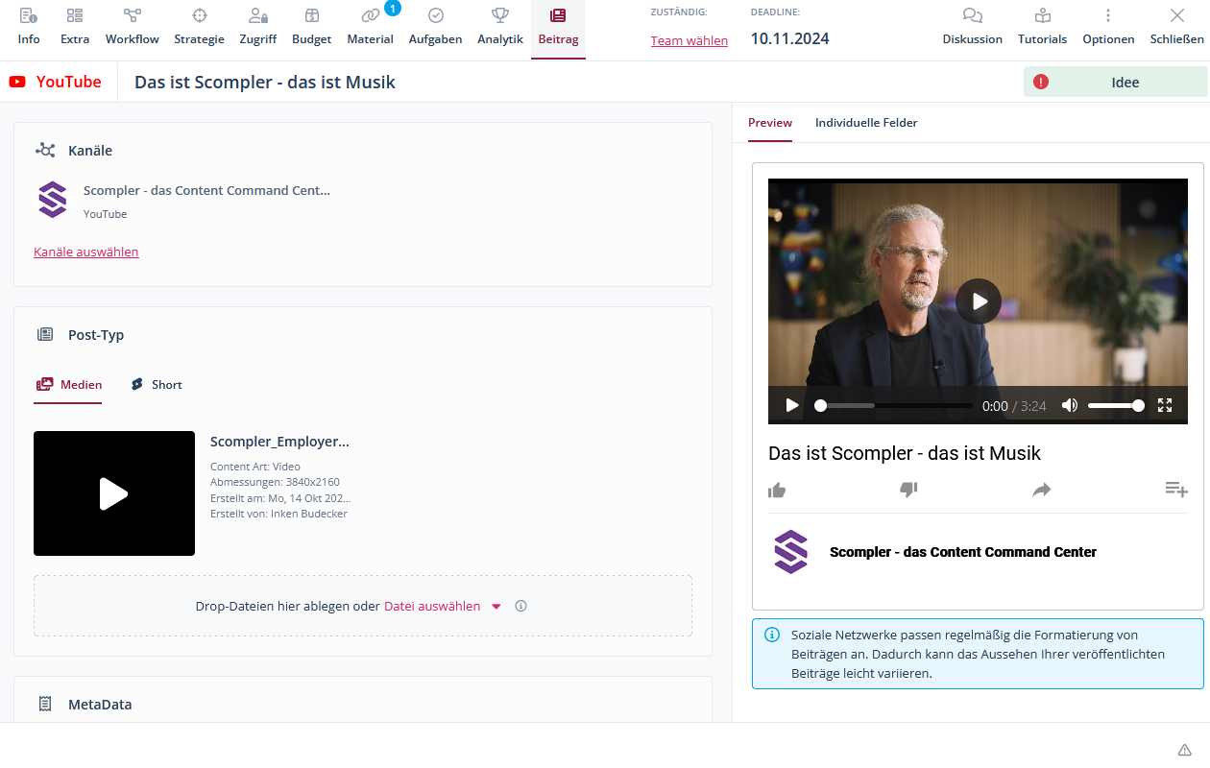Open the Budget section icon
The image size is (1210, 768).
(x=311, y=15)
